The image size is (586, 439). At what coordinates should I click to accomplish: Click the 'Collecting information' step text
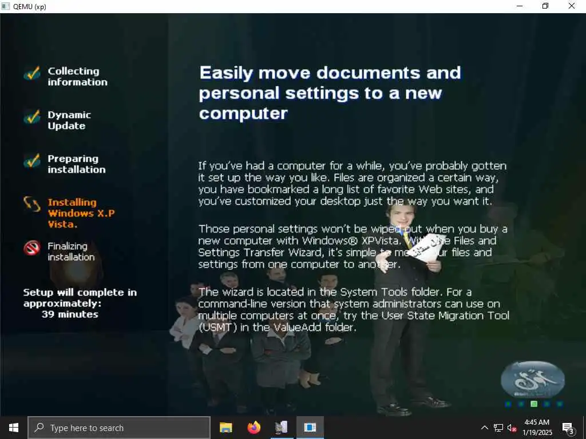(x=77, y=76)
